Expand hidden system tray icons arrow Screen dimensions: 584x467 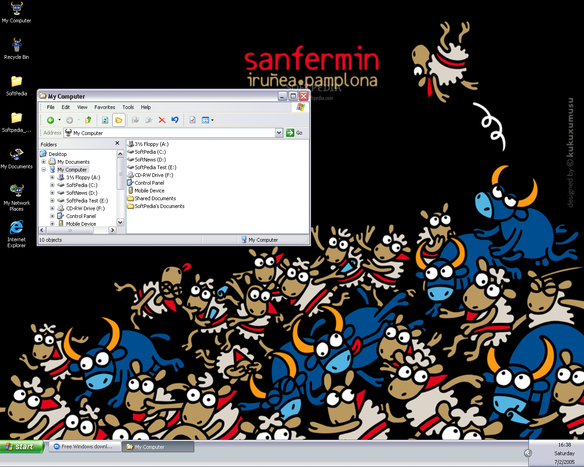click(x=528, y=453)
